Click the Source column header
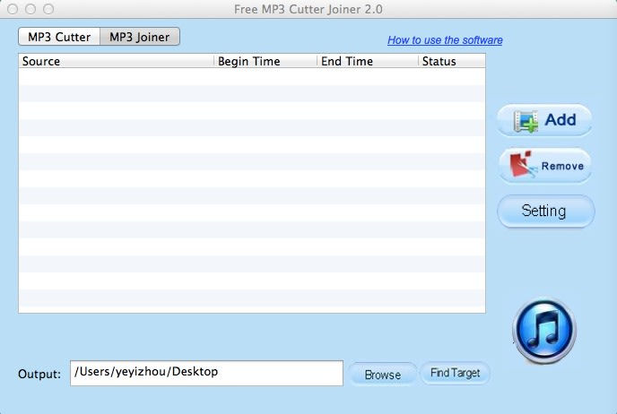The height and width of the screenshot is (414, 617). point(116,61)
